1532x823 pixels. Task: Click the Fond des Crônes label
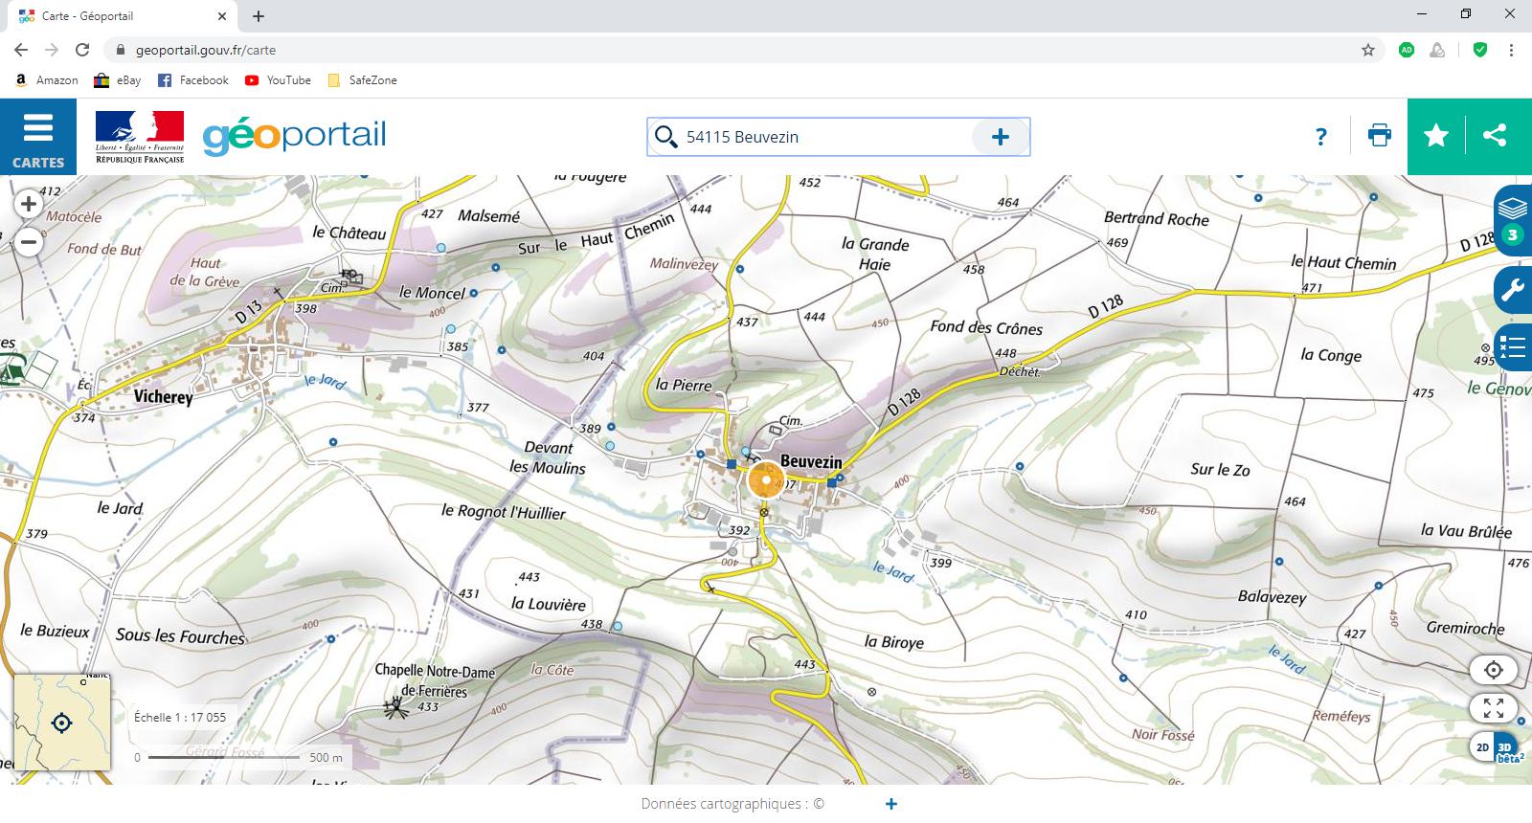(x=986, y=327)
